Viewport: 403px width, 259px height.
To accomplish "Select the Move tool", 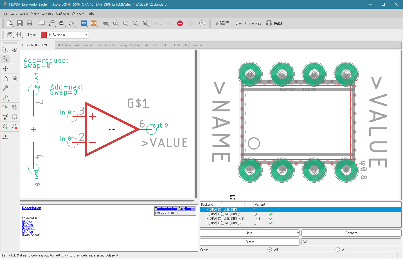I will tap(5, 69).
